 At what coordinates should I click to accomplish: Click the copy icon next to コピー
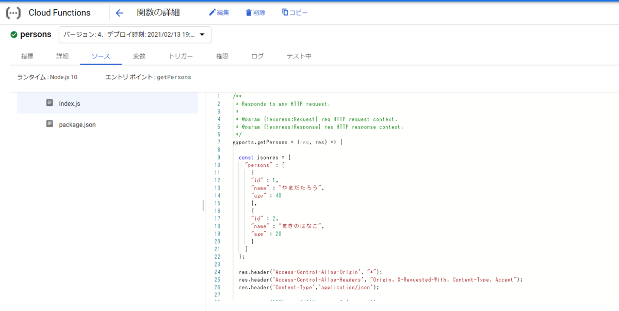(x=284, y=12)
